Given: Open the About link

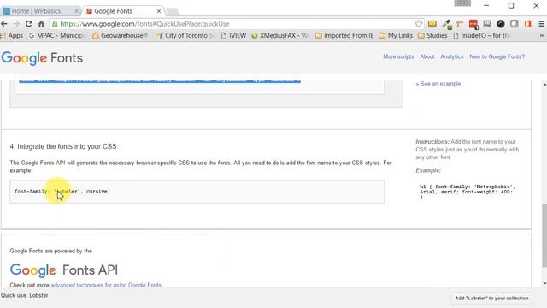Looking at the screenshot, I should pyautogui.click(x=427, y=56).
